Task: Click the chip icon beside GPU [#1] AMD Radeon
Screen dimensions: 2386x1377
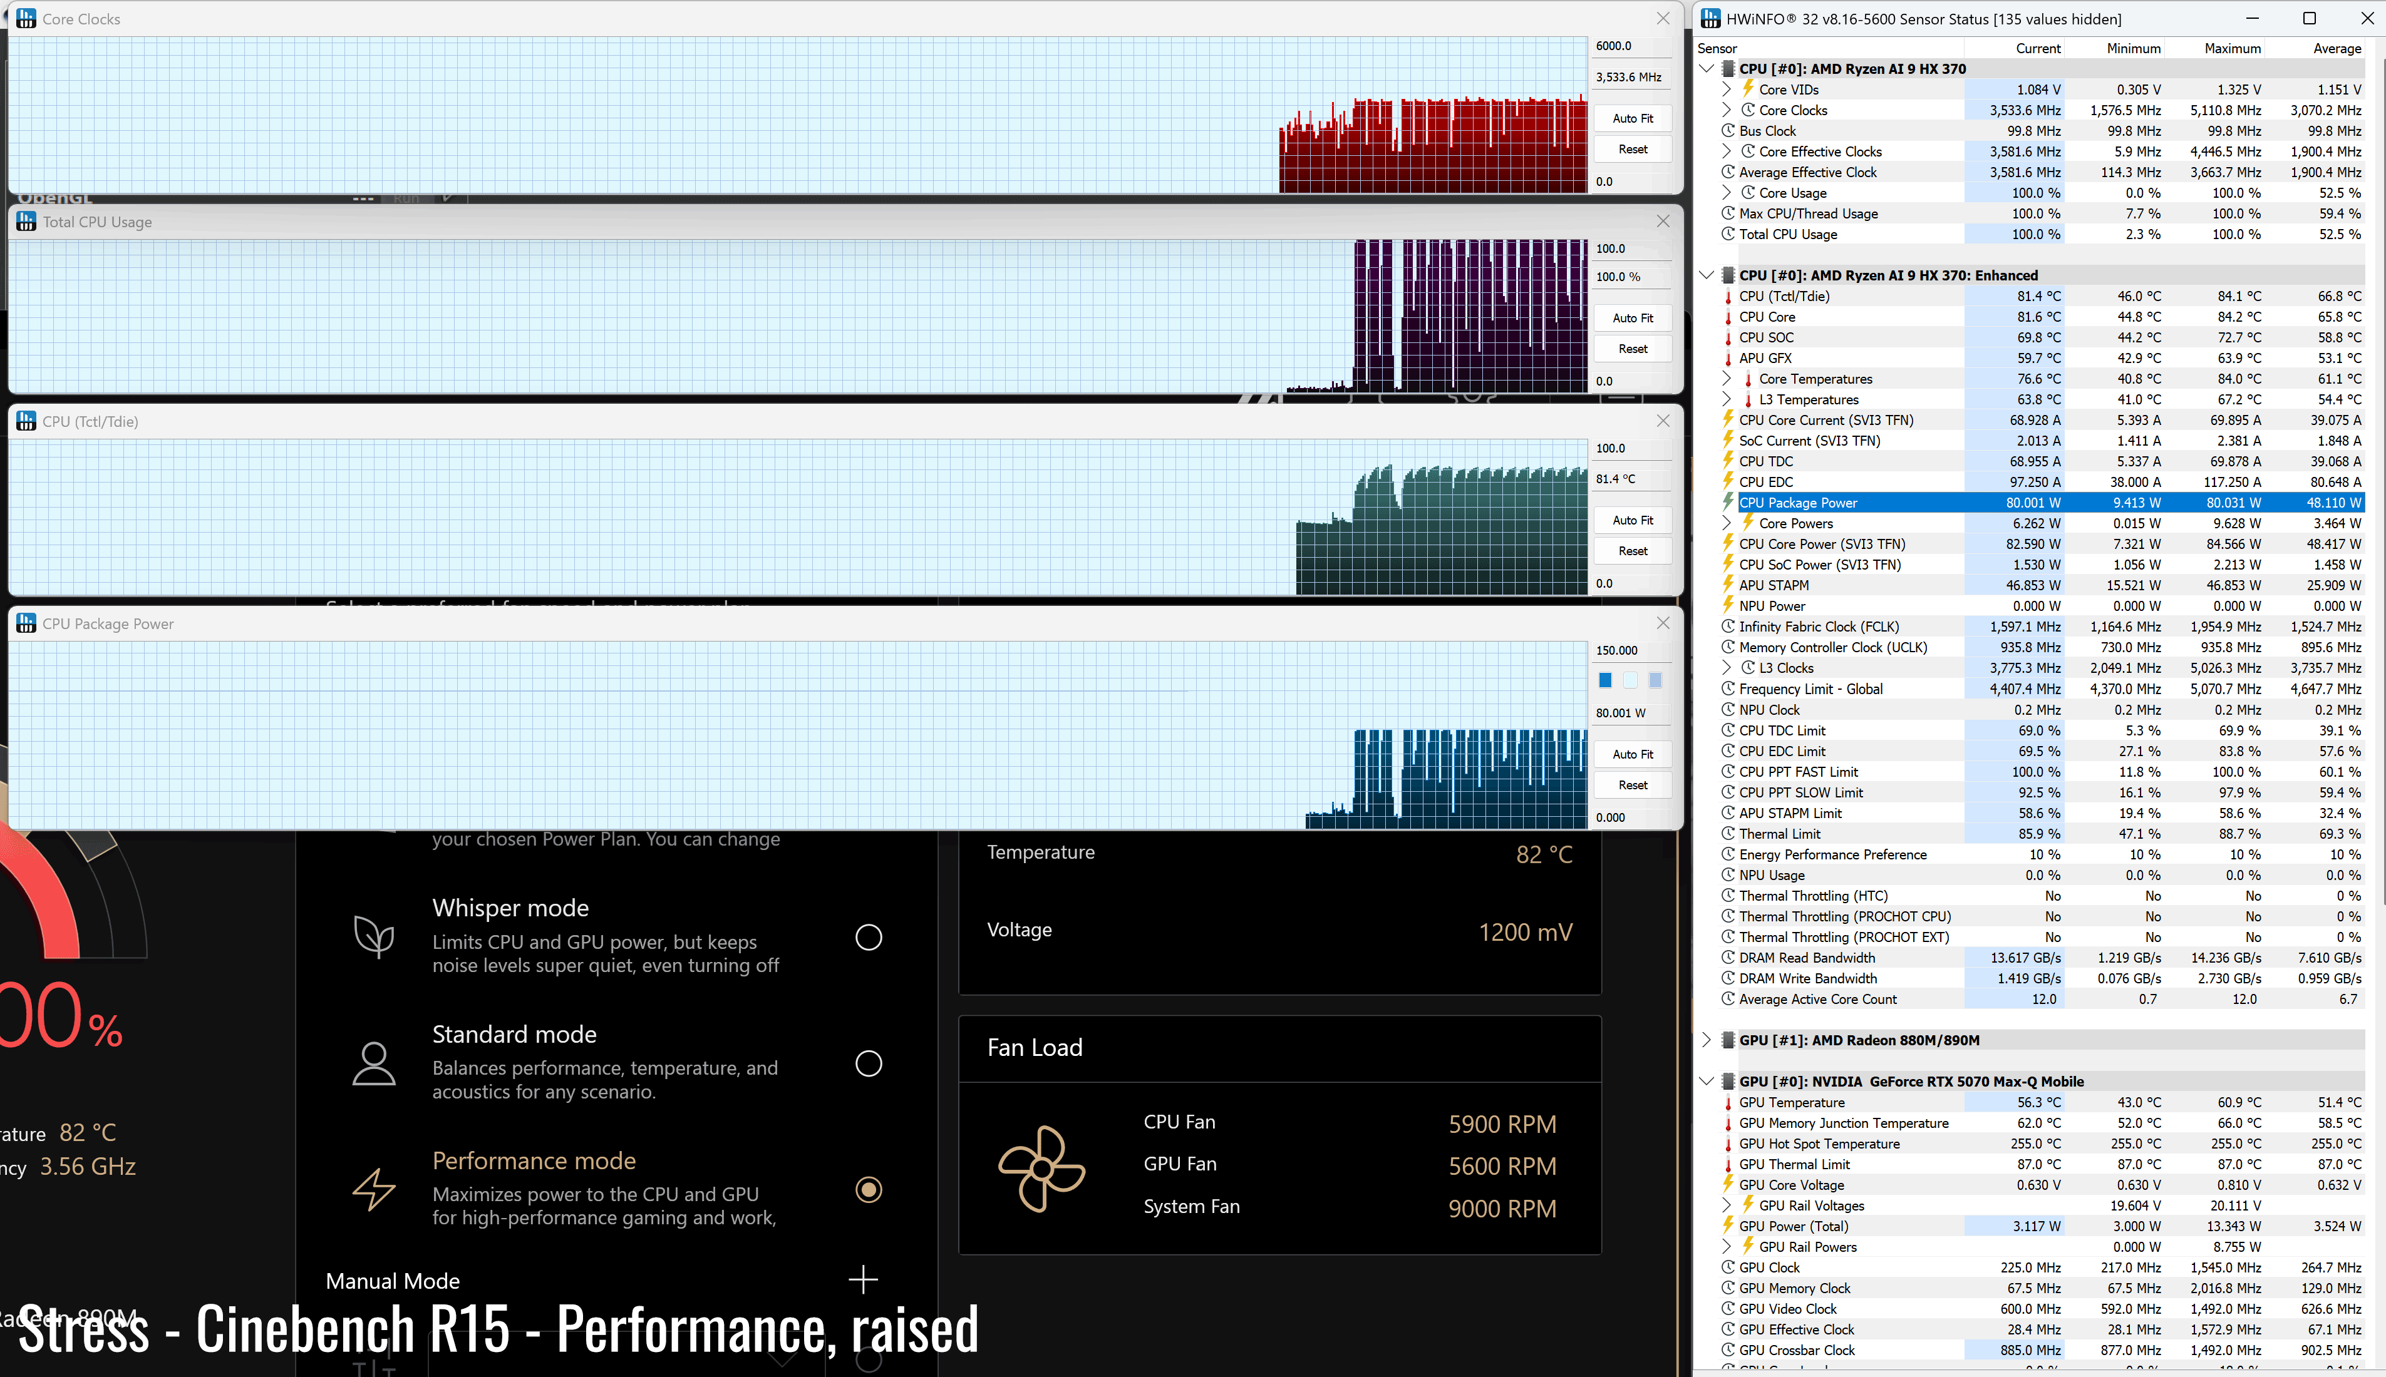Action: tap(1728, 1040)
